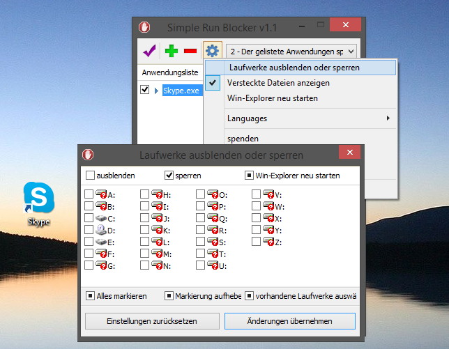Screen dimensions: 449x349
Task: Click the drive label P:
Action: point(222,207)
